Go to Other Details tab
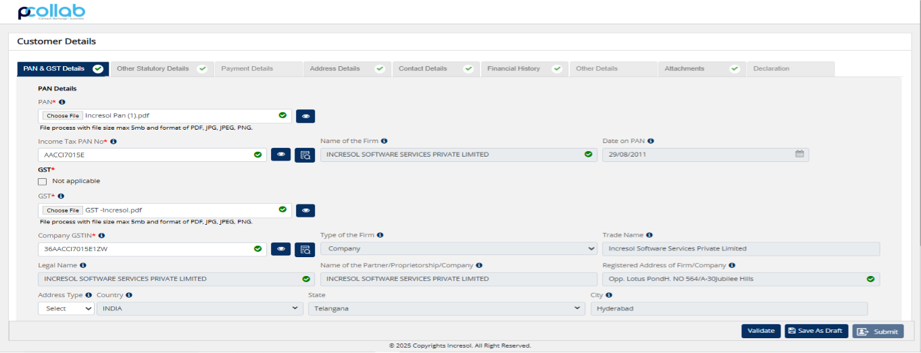Viewport: 921px width, 353px height. [613, 69]
